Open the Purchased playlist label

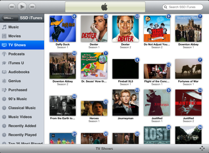pyautogui.click(x=18, y=90)
